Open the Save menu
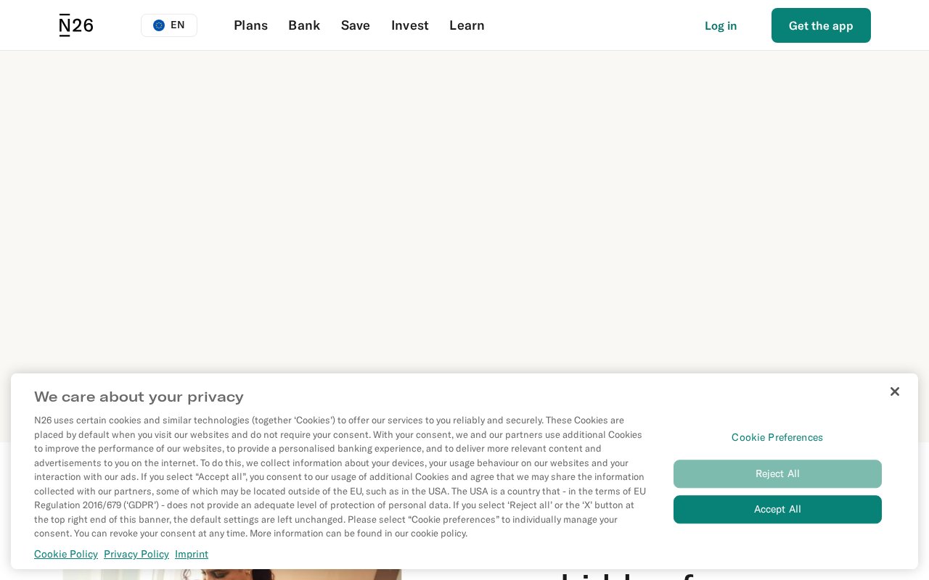Screen dimensions: 929x580 pyautogui.click(x=356, y=25)
